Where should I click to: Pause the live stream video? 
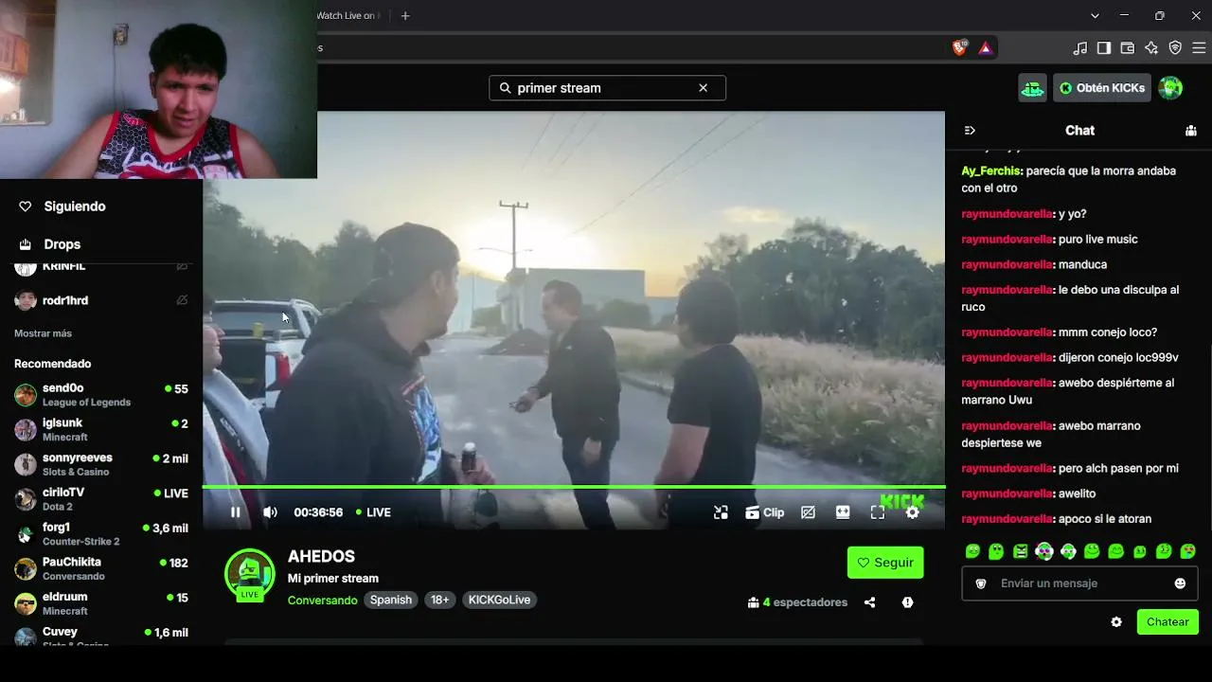point(236,512)
